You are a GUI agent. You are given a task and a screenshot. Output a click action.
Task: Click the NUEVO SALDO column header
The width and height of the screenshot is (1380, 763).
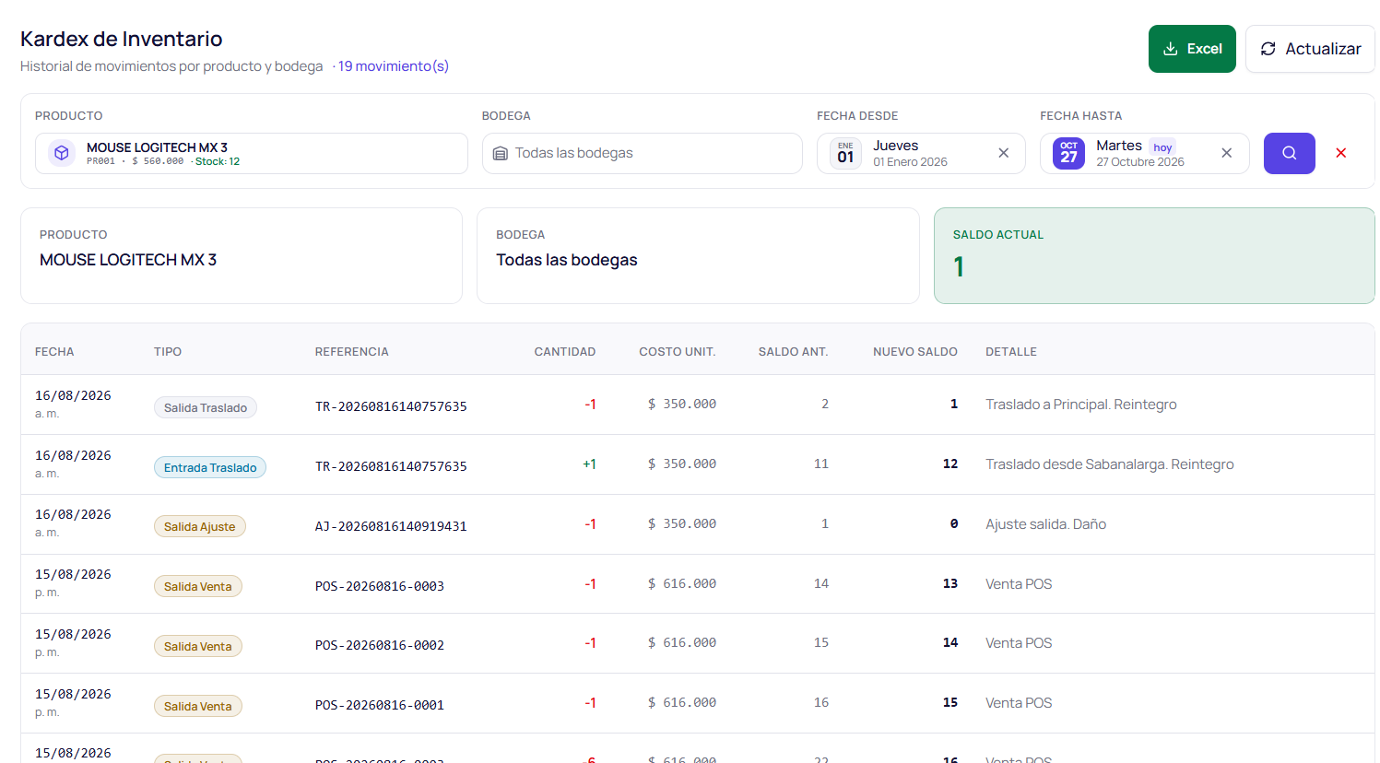point(915,352)
